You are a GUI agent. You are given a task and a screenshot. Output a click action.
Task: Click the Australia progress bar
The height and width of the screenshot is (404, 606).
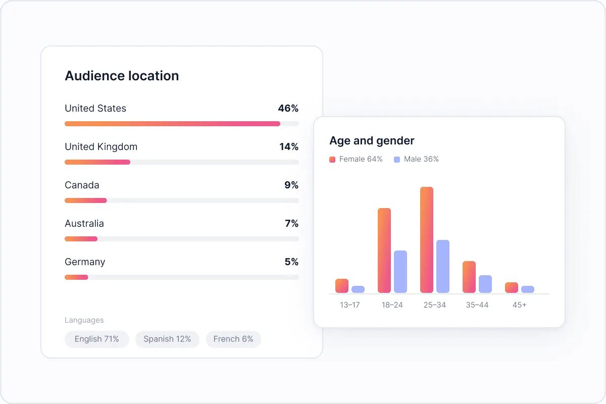click(x=182, y=239)
